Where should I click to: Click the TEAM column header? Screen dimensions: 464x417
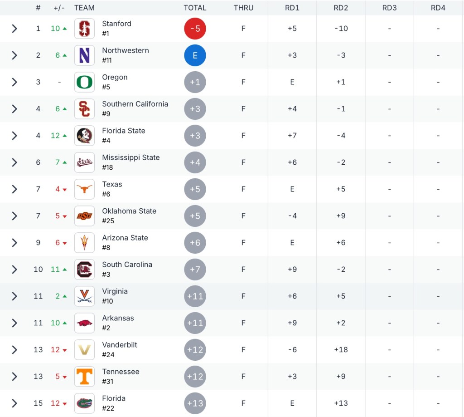pyautogui.click(x=84, y=8)
